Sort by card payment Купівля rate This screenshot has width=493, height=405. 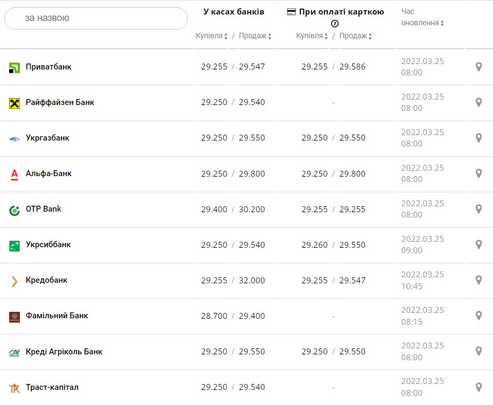coord(312,36)
